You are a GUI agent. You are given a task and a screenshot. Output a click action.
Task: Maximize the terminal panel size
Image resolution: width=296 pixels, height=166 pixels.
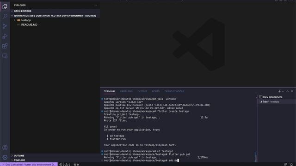click(x=288, y=91)
